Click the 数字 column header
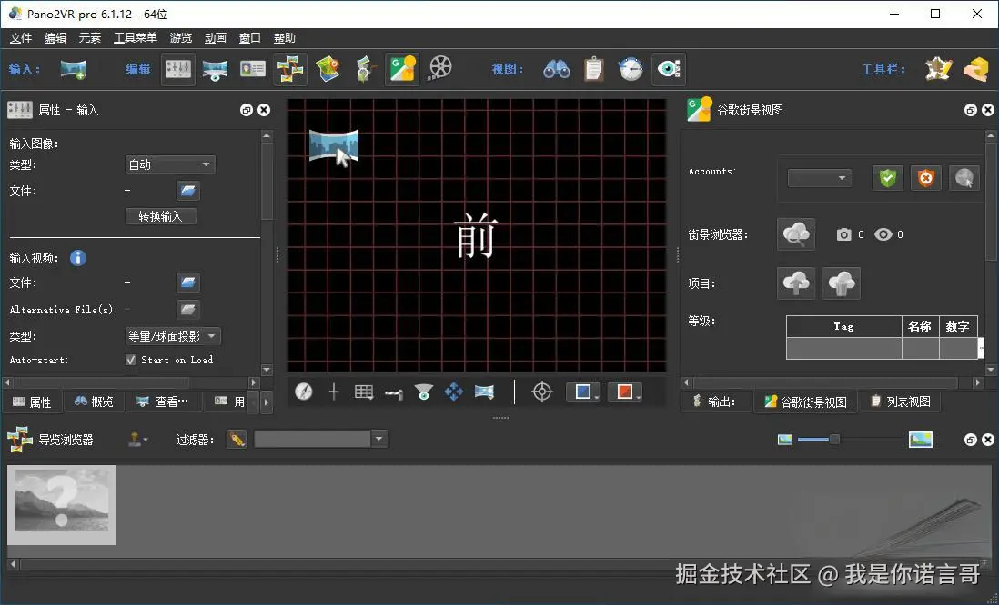 click(x=957, y=326)
